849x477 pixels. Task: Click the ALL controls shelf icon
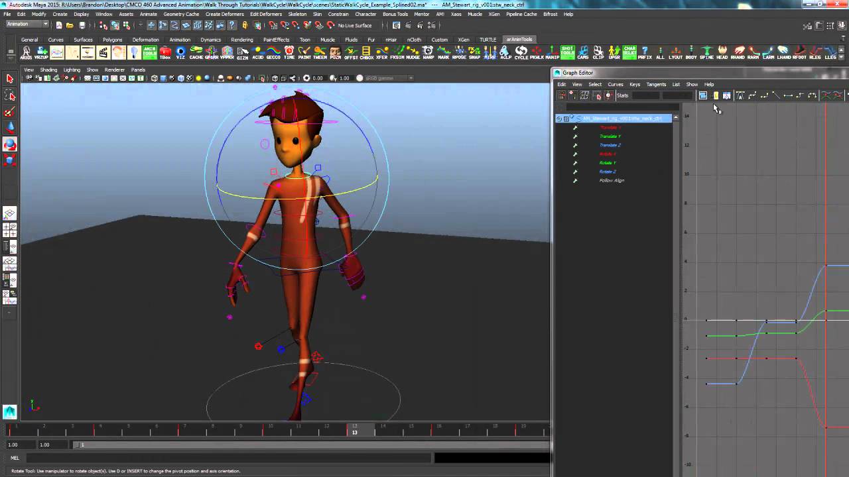660,53
